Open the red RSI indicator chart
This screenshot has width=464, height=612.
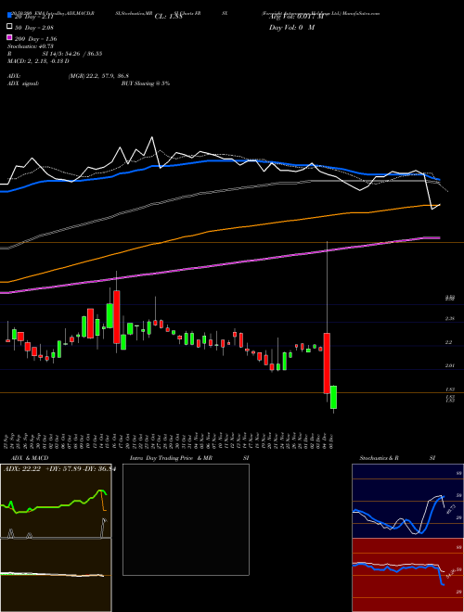click(x=407, y=575)
